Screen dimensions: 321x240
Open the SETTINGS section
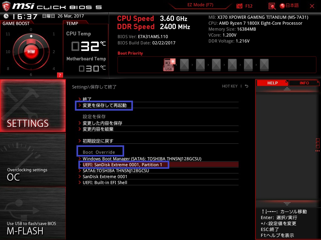click(x=33, y=106)
